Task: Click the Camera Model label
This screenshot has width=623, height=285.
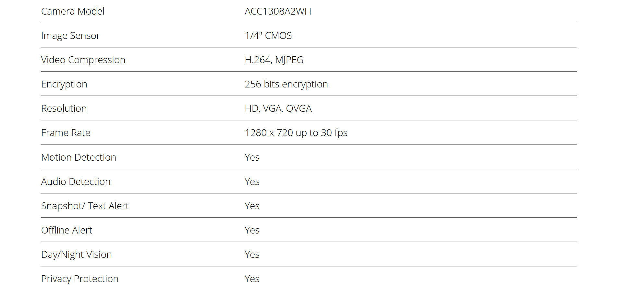Action: [x=73, y=11]
